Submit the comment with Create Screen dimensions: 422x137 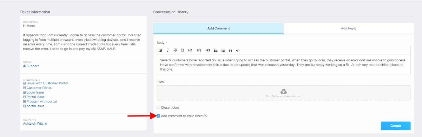pos(396,126)
